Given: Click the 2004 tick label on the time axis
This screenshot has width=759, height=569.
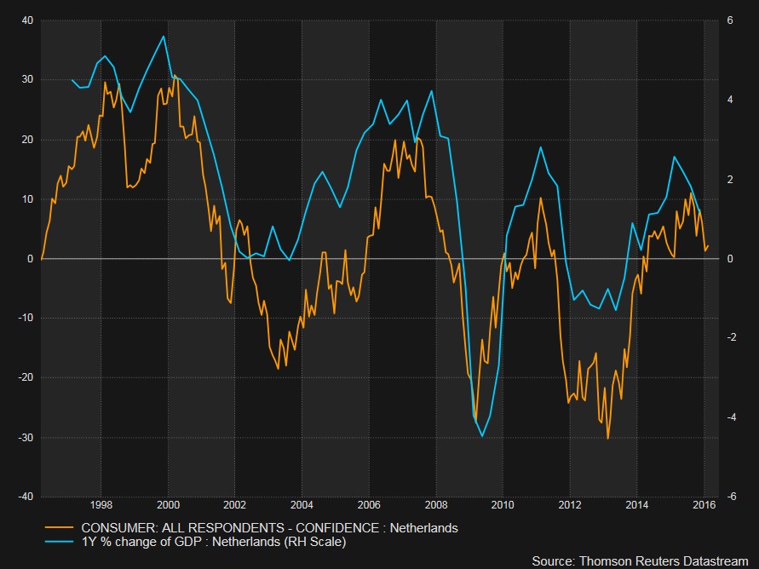Looking at the screenshot, I should pos(302,504).
